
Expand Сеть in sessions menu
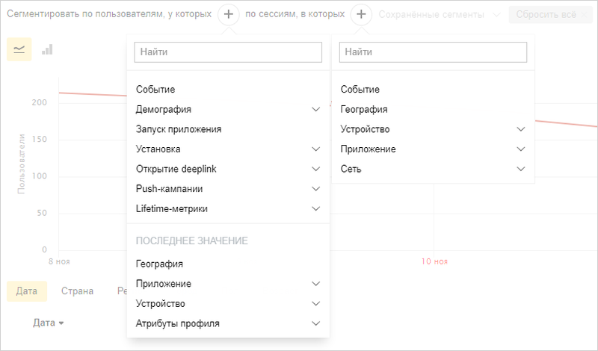point(433,169)
